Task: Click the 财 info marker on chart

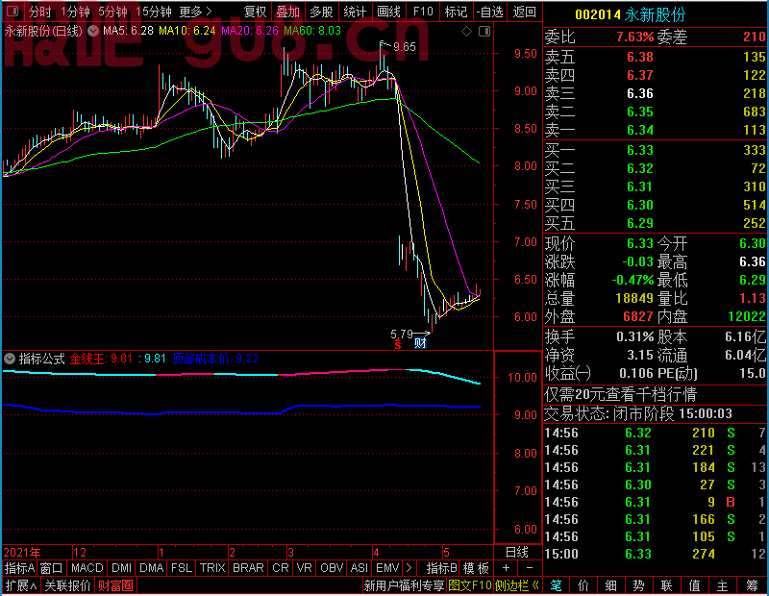Action: point(420,343)
